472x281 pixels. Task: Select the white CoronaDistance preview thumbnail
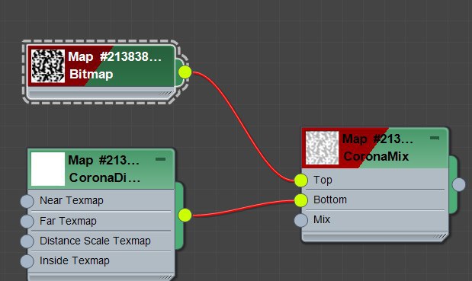pyautogui.click(x=48, y=168)
